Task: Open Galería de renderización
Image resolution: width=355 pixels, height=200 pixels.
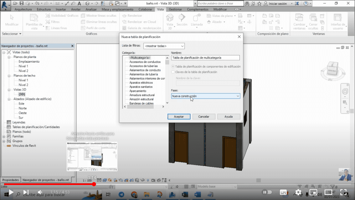Action: click(x=141, y=28)
